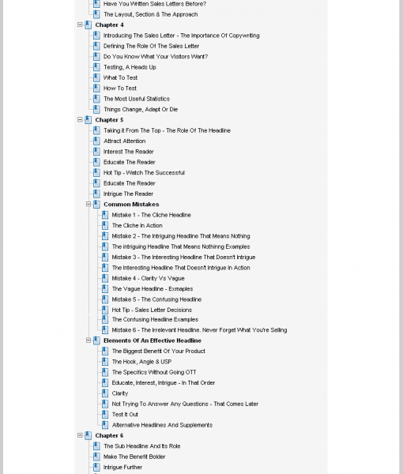Select Hot Tip - Watch The Successful
The width and height of the screenshot is (403, 474).
(144, 173)
